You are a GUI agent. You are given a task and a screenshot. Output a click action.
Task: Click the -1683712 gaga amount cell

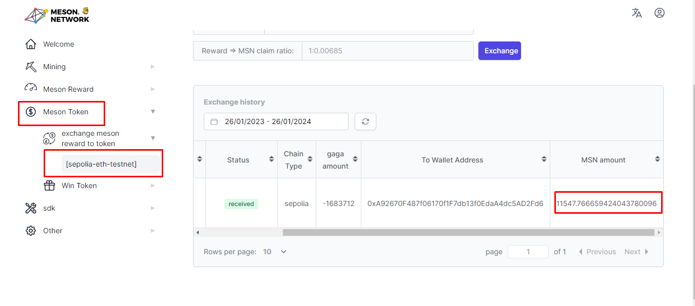pyautogui.click(x=338, y=203)
